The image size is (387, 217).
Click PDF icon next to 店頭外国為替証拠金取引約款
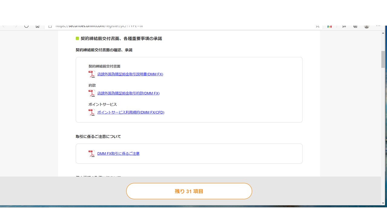92,93
